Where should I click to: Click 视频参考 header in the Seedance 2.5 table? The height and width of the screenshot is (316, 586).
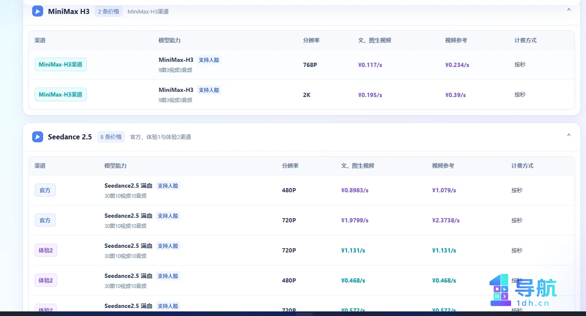(443, 166)
